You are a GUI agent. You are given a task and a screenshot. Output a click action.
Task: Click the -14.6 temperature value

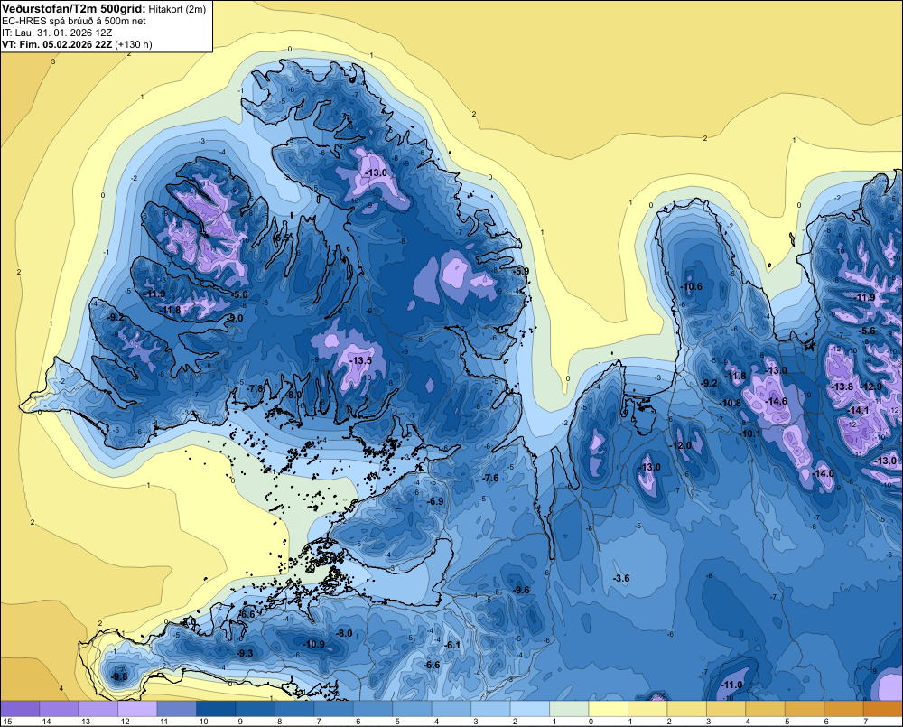[777, 401]
